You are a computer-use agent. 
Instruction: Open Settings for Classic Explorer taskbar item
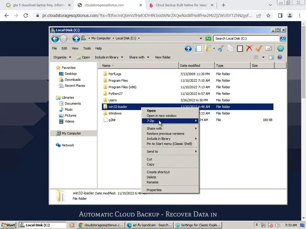click(198, 225)
